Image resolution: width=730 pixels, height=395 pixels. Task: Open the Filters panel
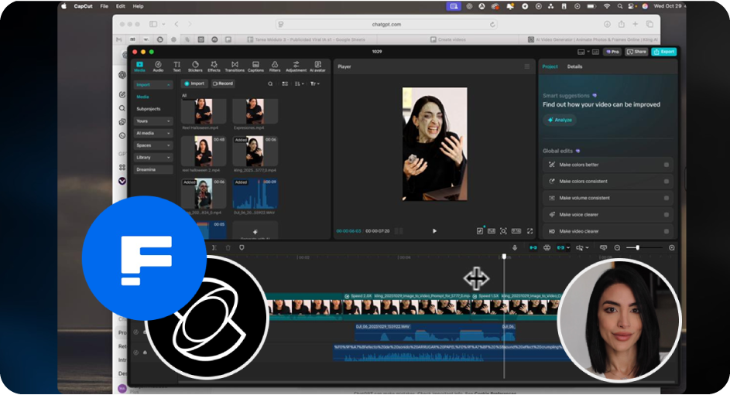[x=275, y=66]
